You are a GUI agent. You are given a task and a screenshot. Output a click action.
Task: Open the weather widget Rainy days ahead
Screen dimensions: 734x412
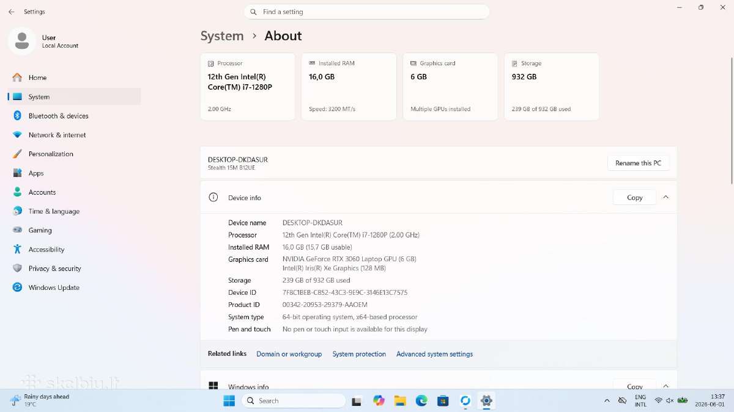pyautogui.click(x=40, y=400)
